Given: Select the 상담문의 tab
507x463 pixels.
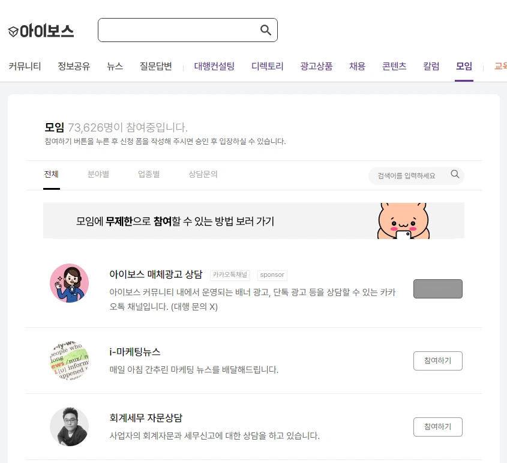Looking at the screenshot, I should pyautogui.click(x=203, y=174).
